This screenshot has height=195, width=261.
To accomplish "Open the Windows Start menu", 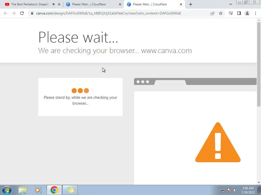I will [7, 190].
